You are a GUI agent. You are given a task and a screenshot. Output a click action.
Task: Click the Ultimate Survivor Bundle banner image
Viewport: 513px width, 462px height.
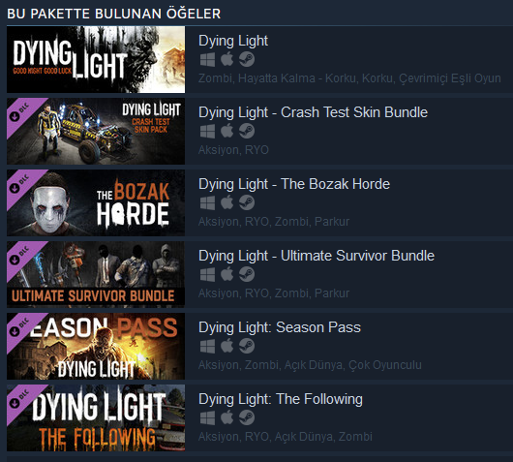tap(96, 275)
